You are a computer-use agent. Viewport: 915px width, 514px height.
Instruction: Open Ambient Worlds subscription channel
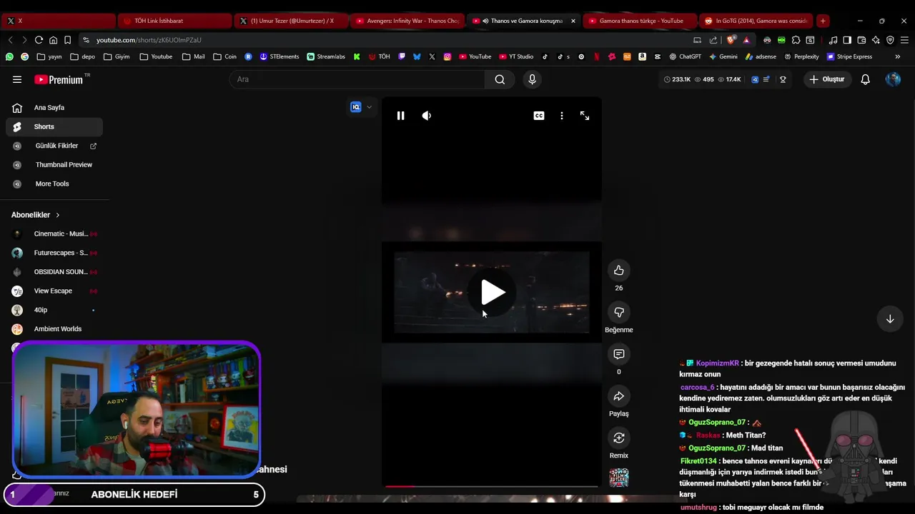[54, 329]
